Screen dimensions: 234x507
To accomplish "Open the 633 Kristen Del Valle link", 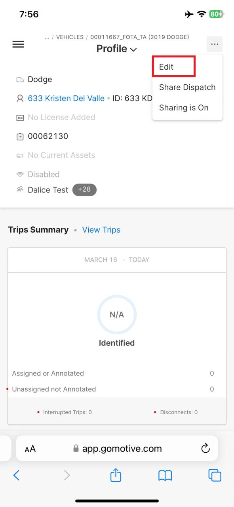I will click(66, 99).
